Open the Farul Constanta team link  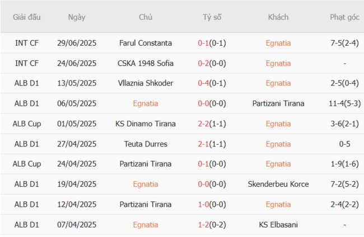146,42
